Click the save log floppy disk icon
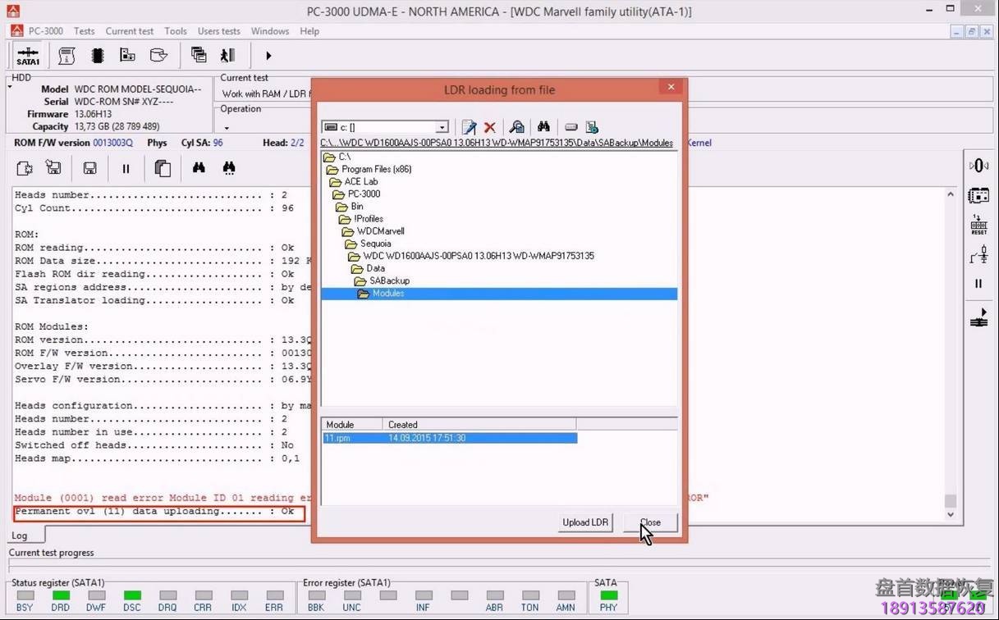Viewport: 999px width, 620px height. [89, 167]
